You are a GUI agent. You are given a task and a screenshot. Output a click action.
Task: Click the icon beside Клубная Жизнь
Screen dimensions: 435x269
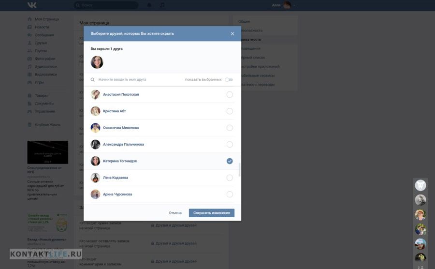29,125
